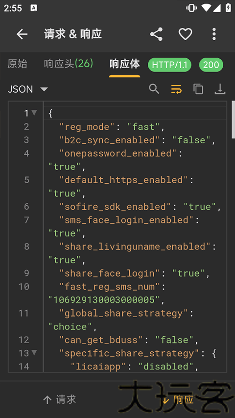Open the three-dot overflow menu
This screenshot has height=418, width=235.
point(214,34)
